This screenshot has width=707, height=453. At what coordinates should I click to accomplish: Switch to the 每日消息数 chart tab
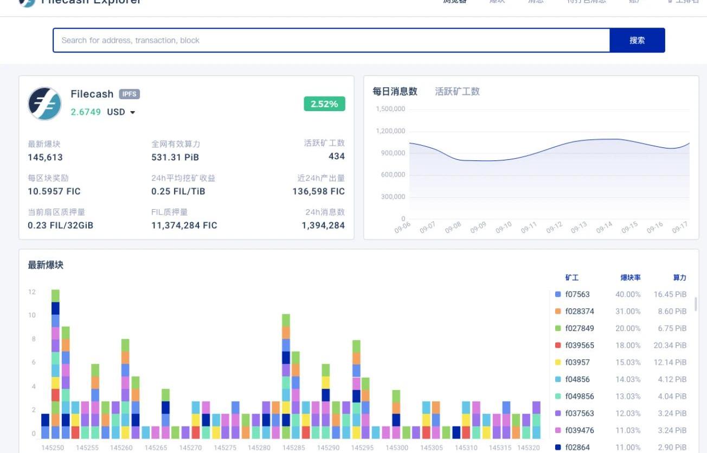tap(395, 92)
